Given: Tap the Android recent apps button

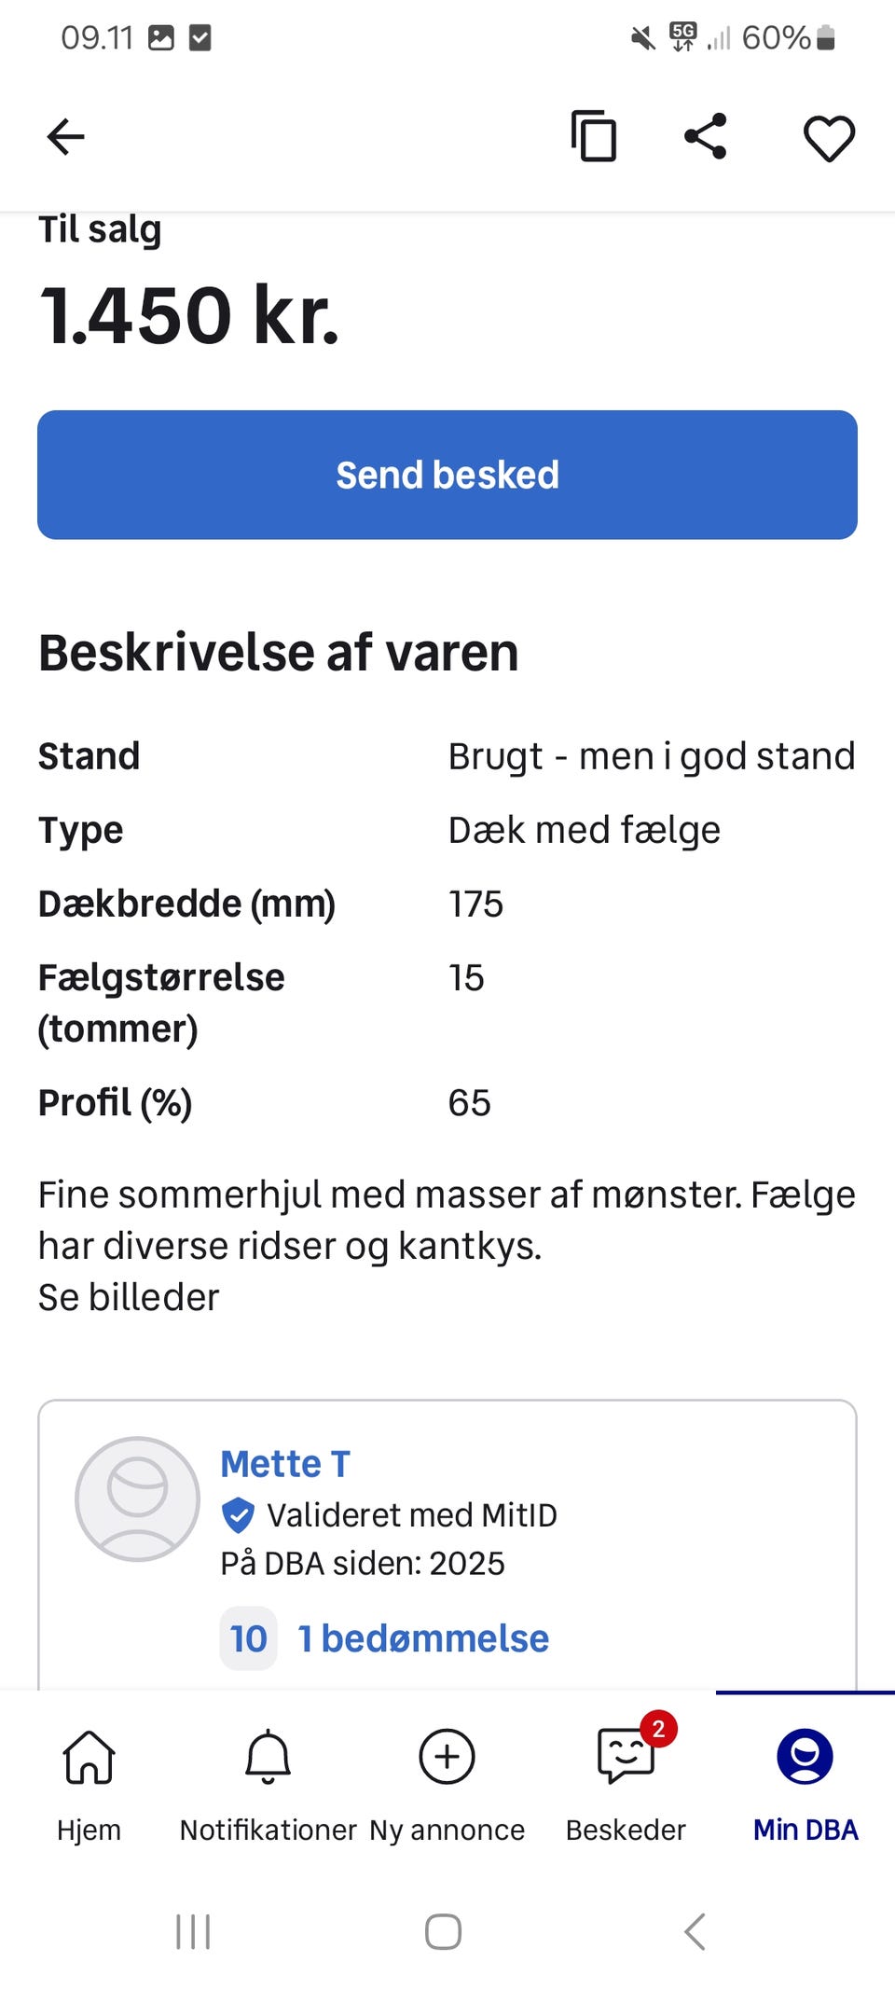Looking at the screenshot, I should pos(193,1931).
